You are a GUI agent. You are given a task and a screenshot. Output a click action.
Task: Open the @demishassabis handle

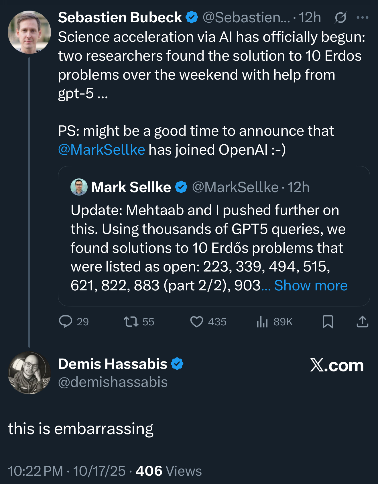click(113, 382)
